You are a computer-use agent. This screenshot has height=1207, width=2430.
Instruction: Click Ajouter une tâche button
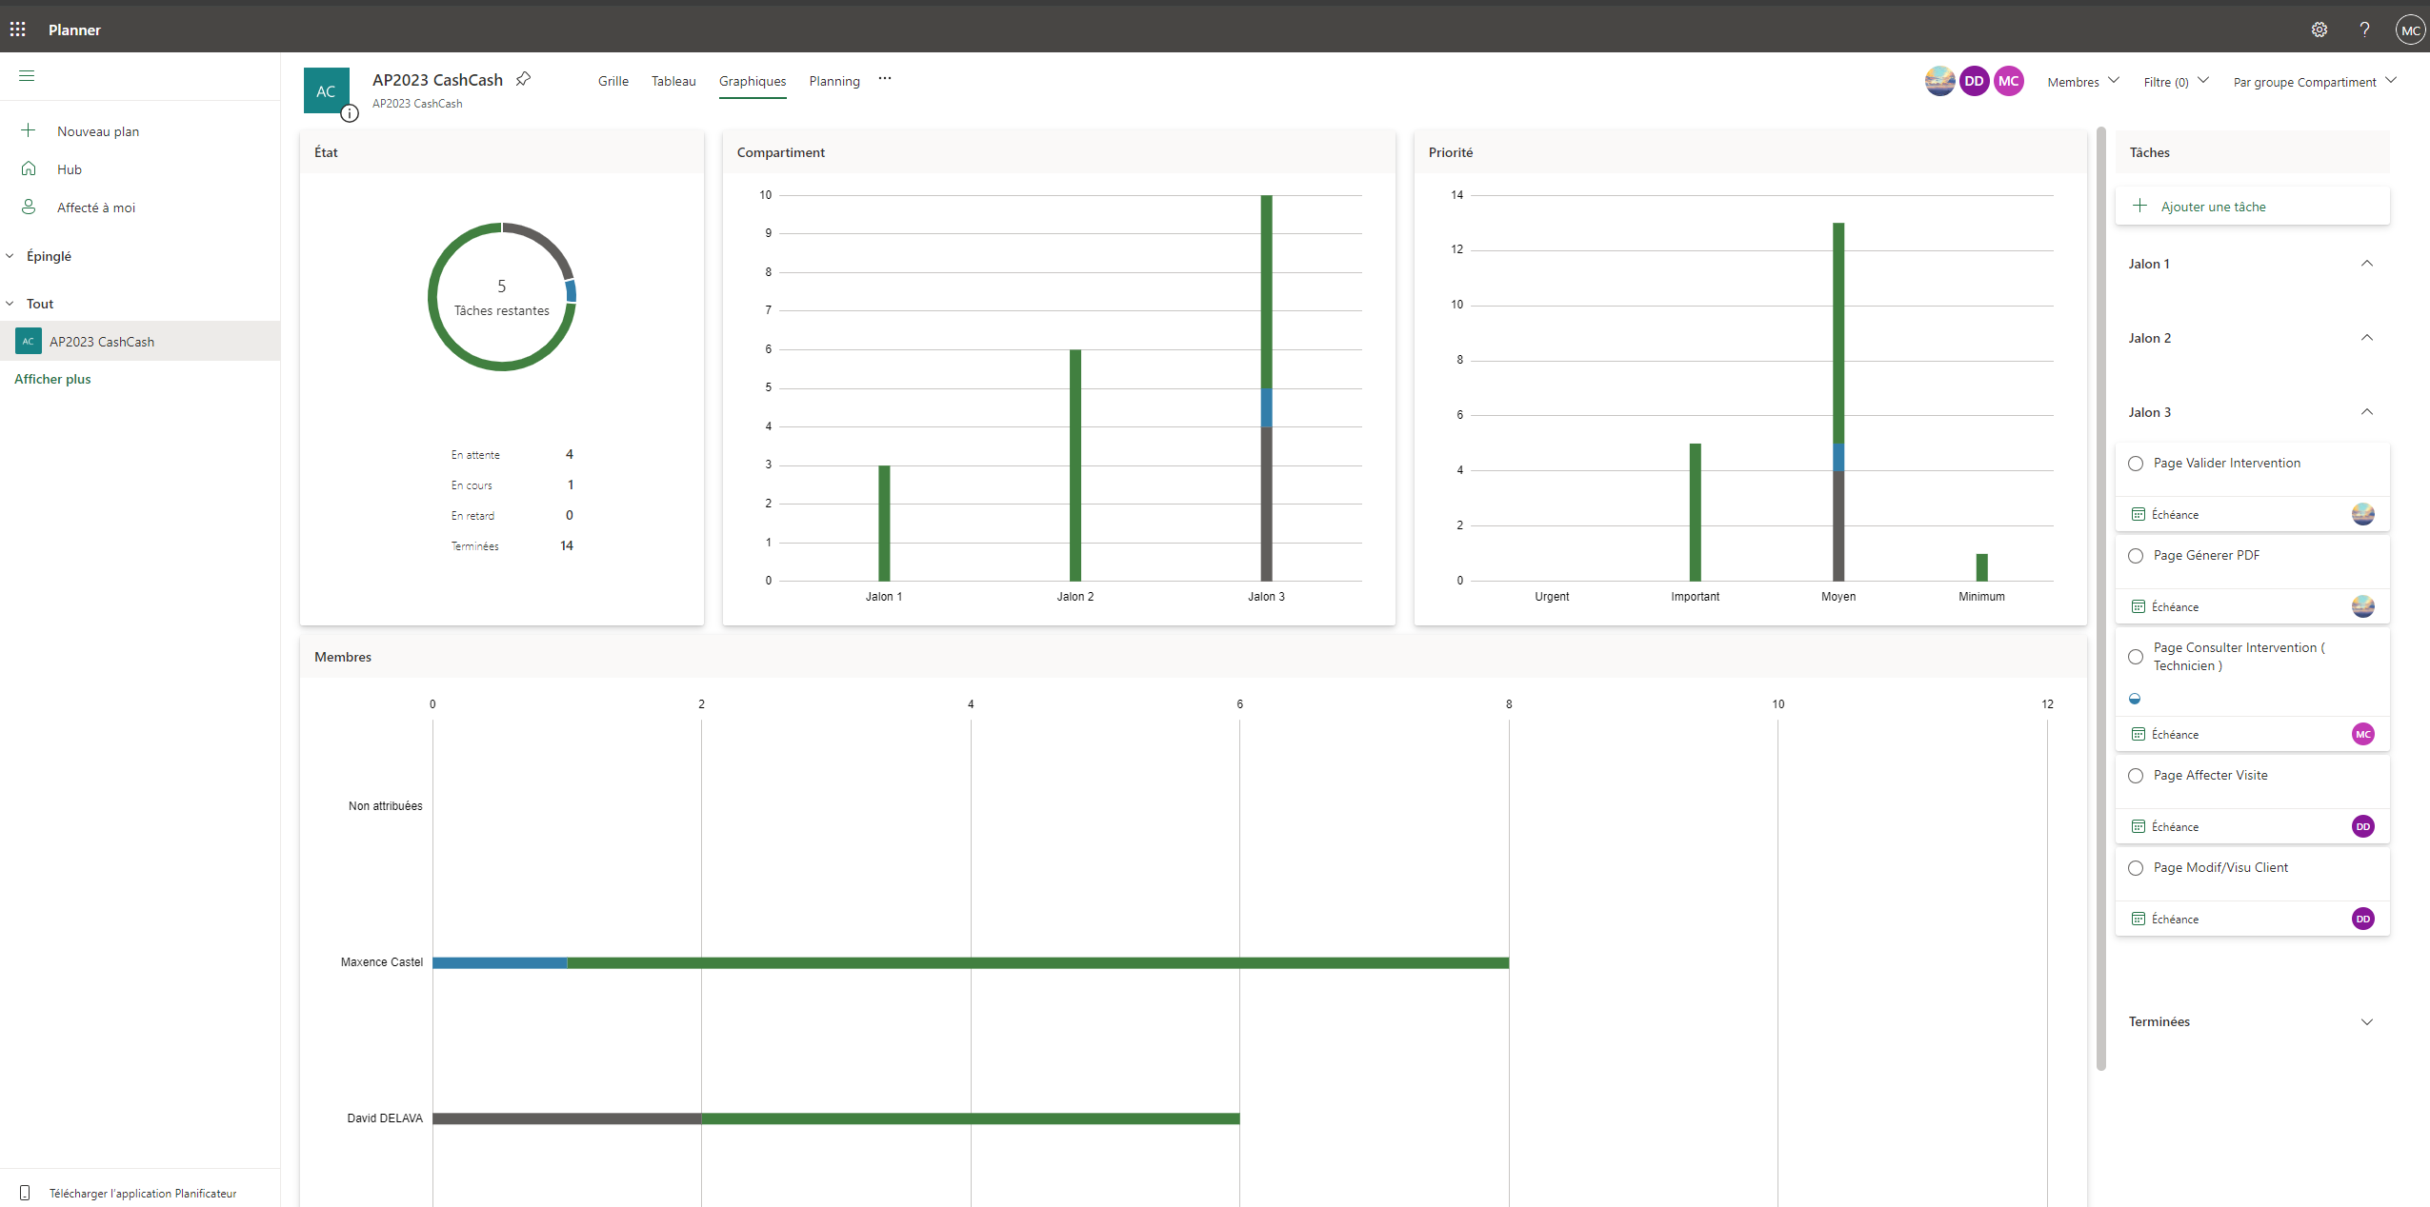point(2212,207)
